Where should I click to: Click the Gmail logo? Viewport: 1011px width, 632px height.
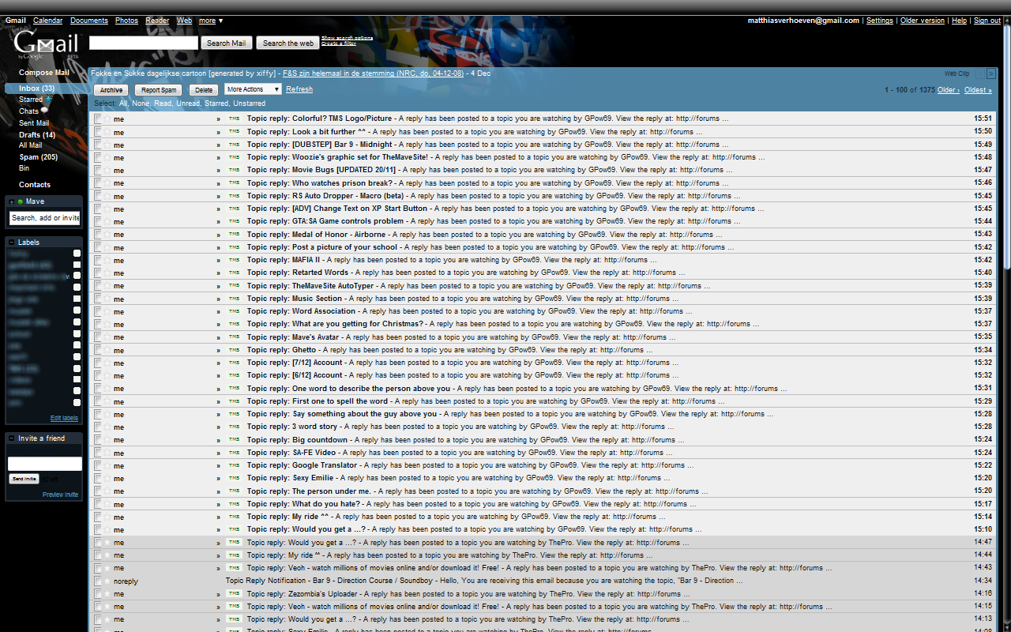tap(47, 44)
